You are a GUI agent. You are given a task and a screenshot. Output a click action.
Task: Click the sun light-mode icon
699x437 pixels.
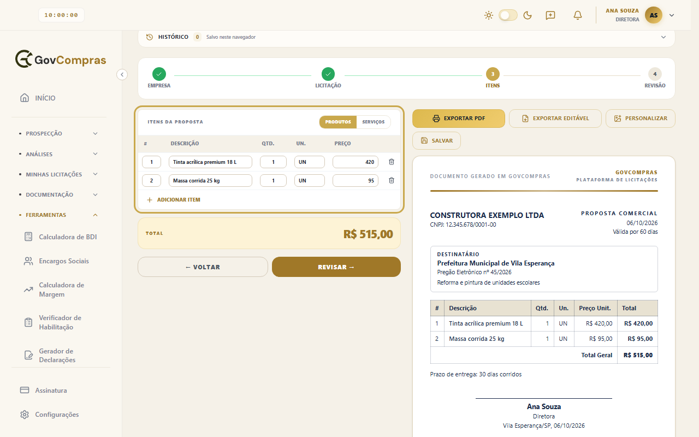[489, 15]
